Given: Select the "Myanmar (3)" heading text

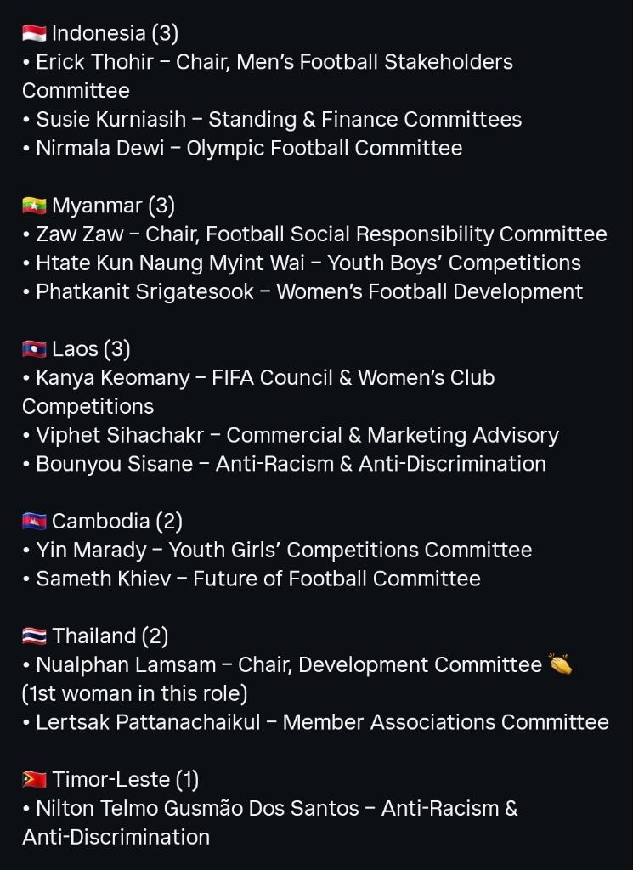Looking at the screenshot, I should (113, 206).
